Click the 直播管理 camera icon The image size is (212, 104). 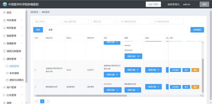4,43
